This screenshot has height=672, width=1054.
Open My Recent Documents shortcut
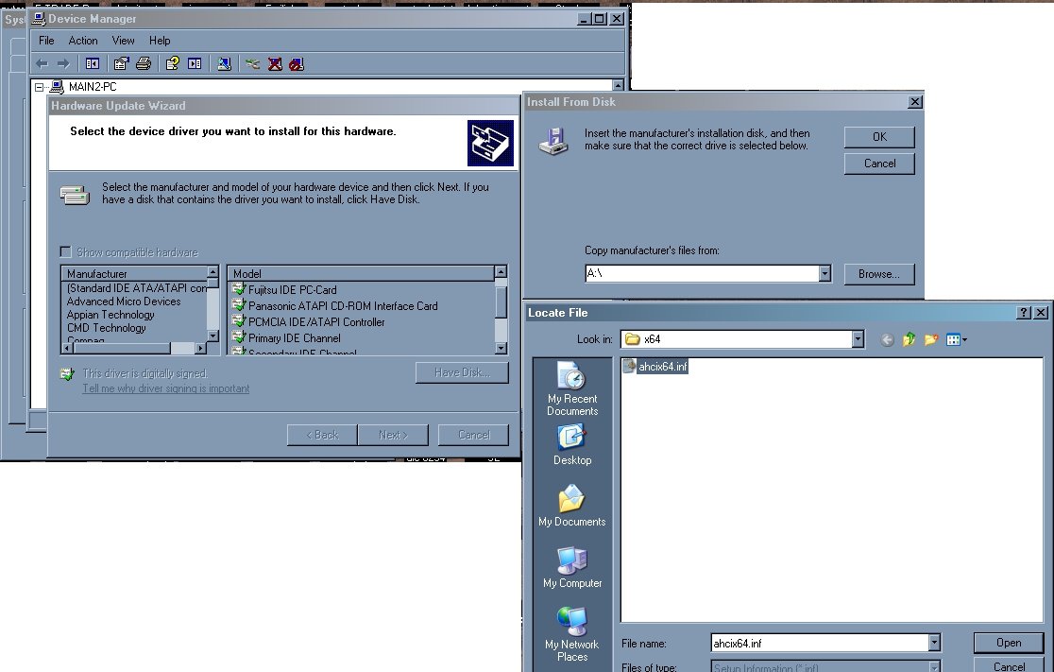coord(572,388)
